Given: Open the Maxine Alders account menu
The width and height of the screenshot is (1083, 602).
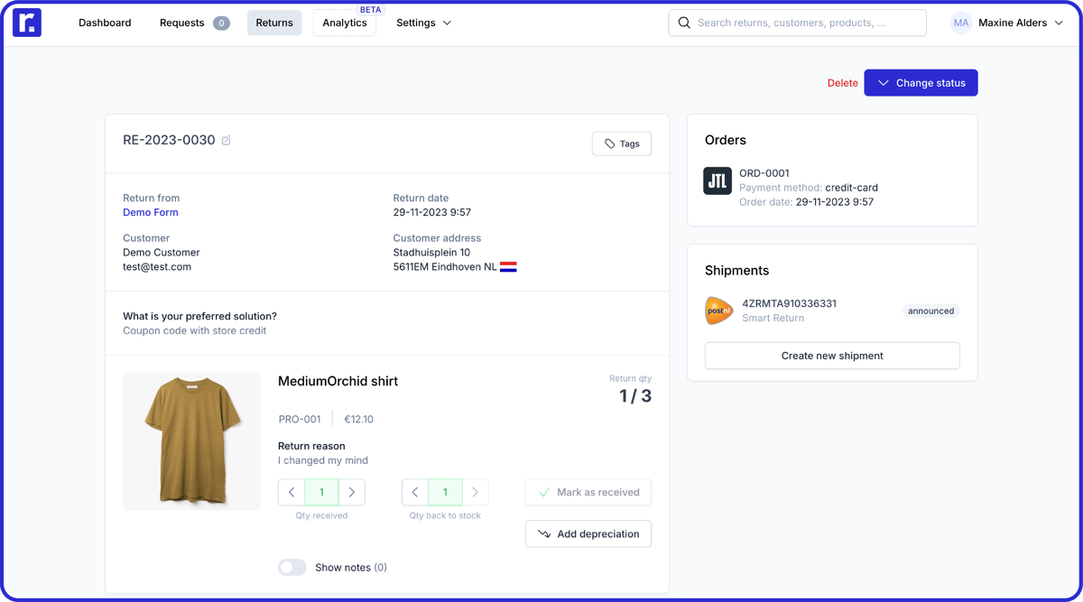Looking at the screenshot, I should (x=1007, y=23).
